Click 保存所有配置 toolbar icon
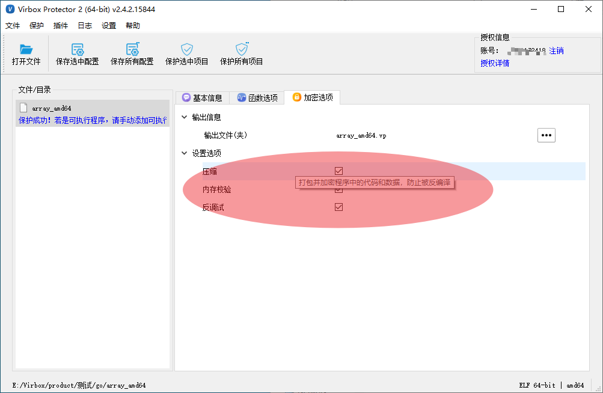 coord(132,49)
